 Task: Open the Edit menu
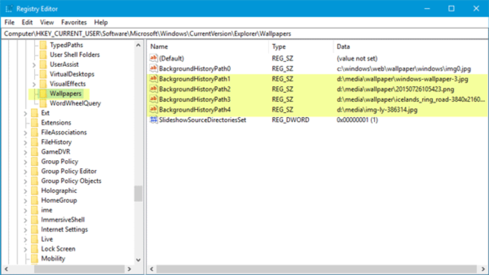[x=27, y=22]
